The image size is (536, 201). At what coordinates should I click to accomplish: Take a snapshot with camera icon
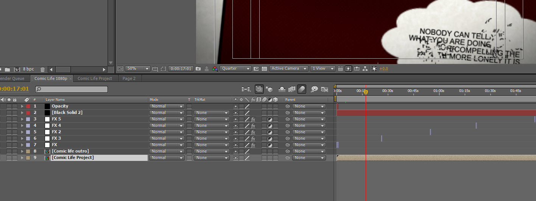[198, 69]
